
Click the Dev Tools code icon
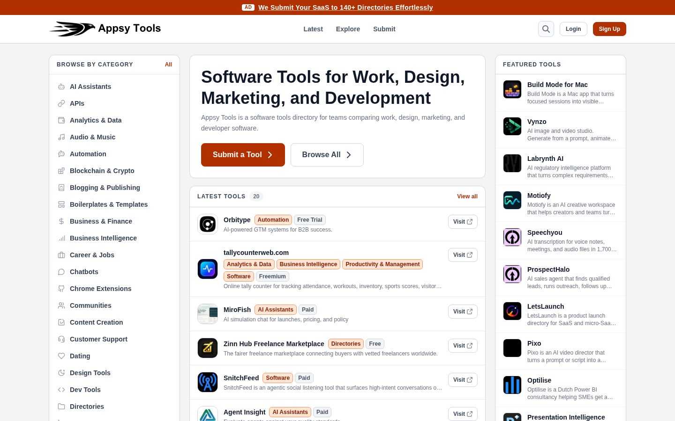click(x=61, y=390)
